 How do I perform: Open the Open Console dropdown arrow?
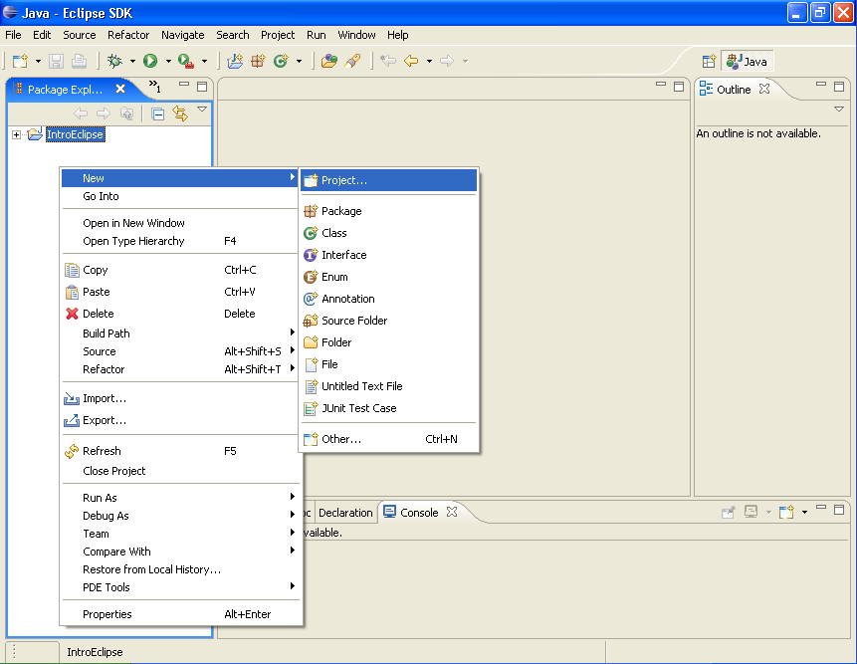pos(804,512)
